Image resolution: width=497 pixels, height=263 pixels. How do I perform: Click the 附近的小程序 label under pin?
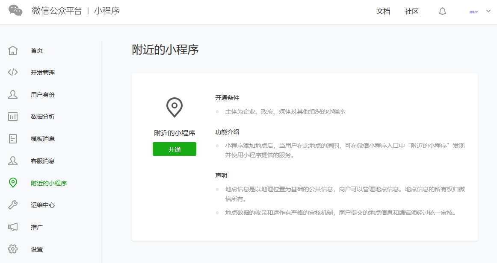pyautogui.click(x=175, y=133)
